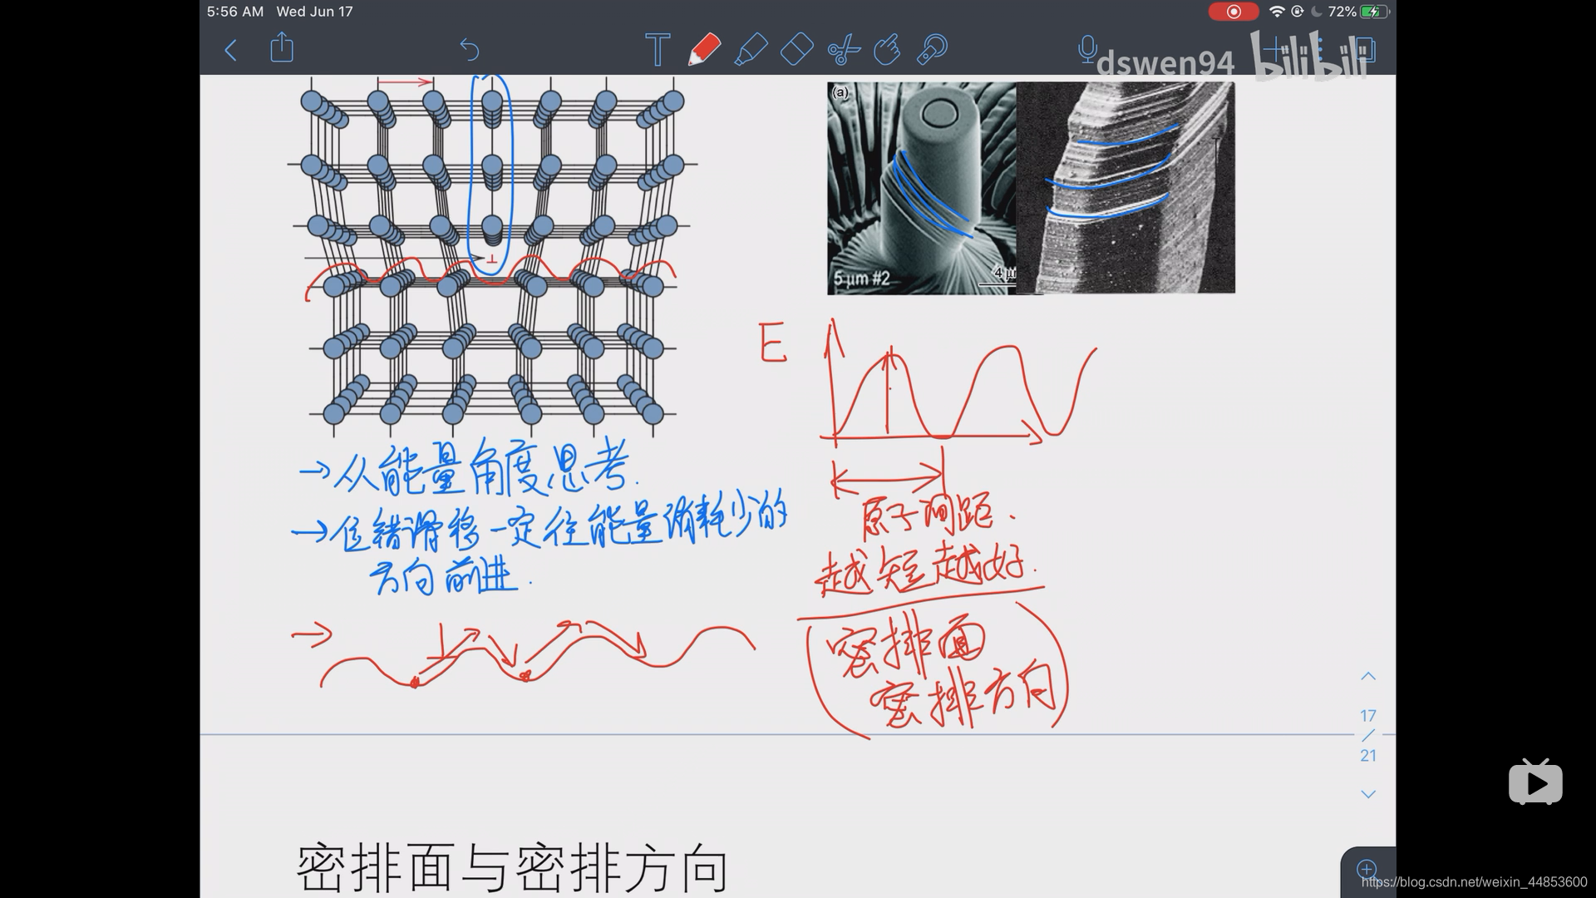
Task: Go back to the notes library
Action: click(x=231, y=50)
